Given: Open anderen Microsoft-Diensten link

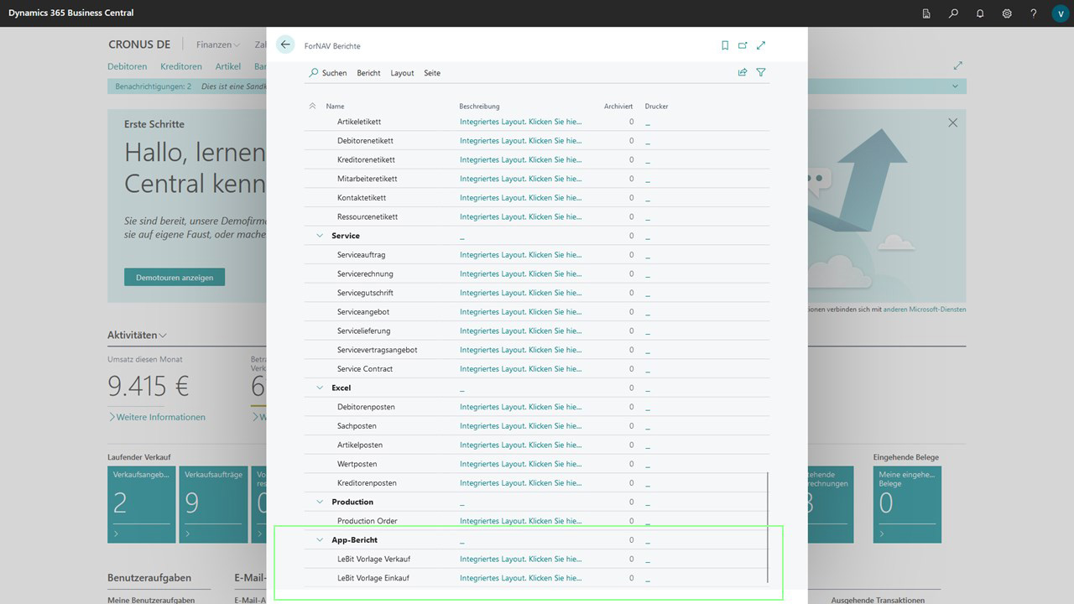Looking at the screenshot, I should pyautogui.click(x=925, y=310).
